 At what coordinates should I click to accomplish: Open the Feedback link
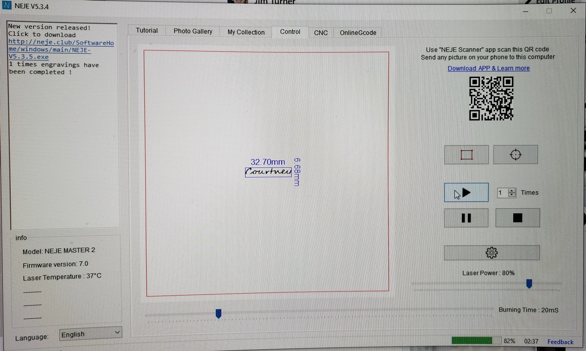(560, 342)
